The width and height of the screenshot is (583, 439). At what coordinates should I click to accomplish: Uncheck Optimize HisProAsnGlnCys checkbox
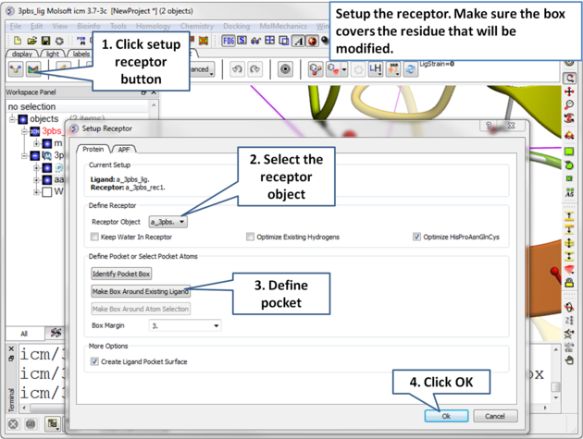coord(416,238)
